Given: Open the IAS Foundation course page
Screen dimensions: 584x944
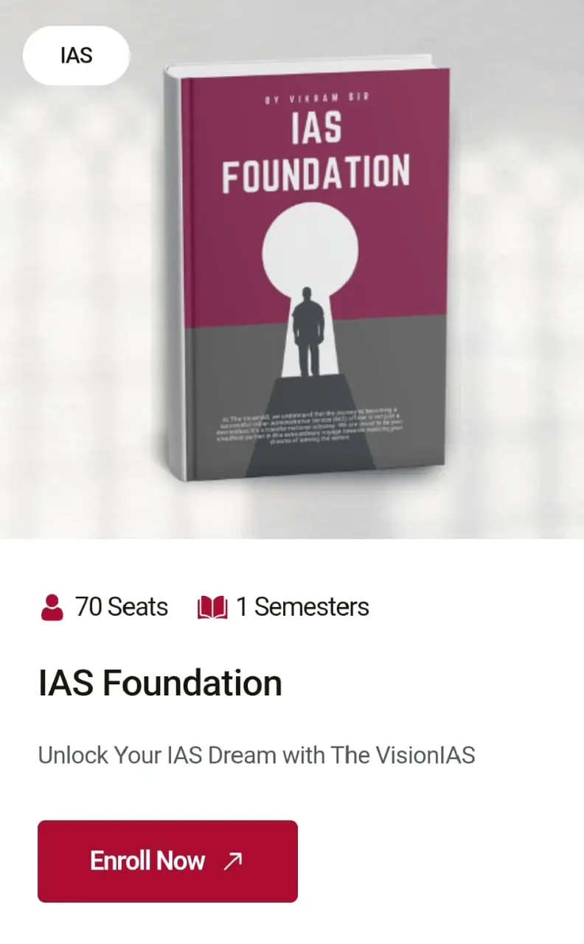Looking at the screenshot, I should point(167,860).
